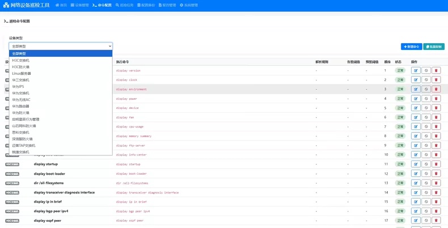The width and height of the screenshot is (448, 228).
Task: Click the teal 批量复制 button
Action: point(434,47)
